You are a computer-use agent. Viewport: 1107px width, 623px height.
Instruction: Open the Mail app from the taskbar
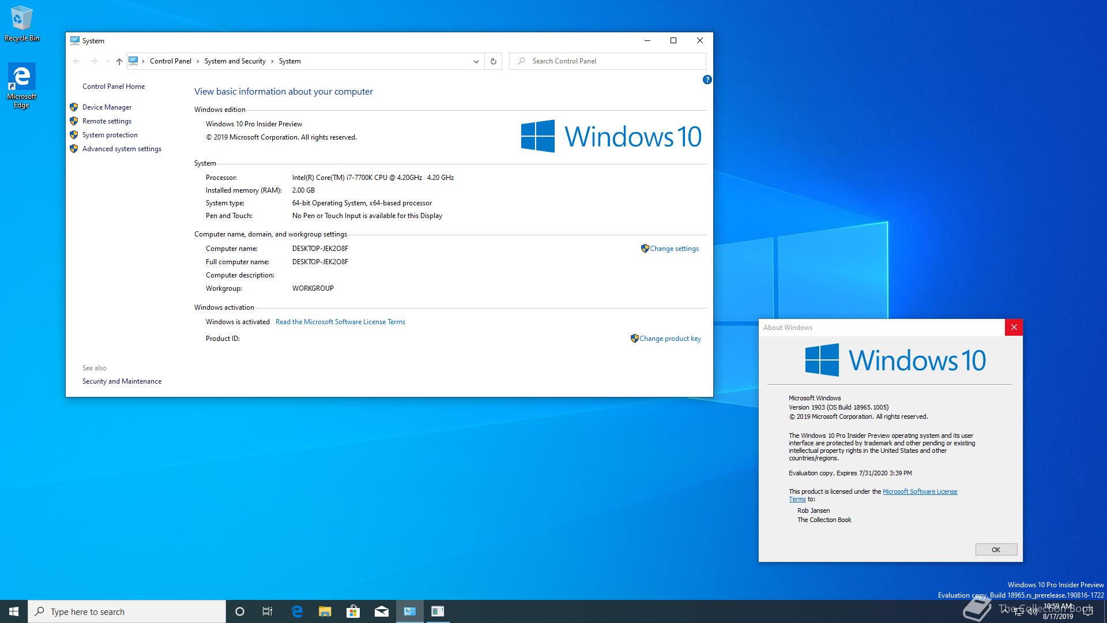[382, 611]
